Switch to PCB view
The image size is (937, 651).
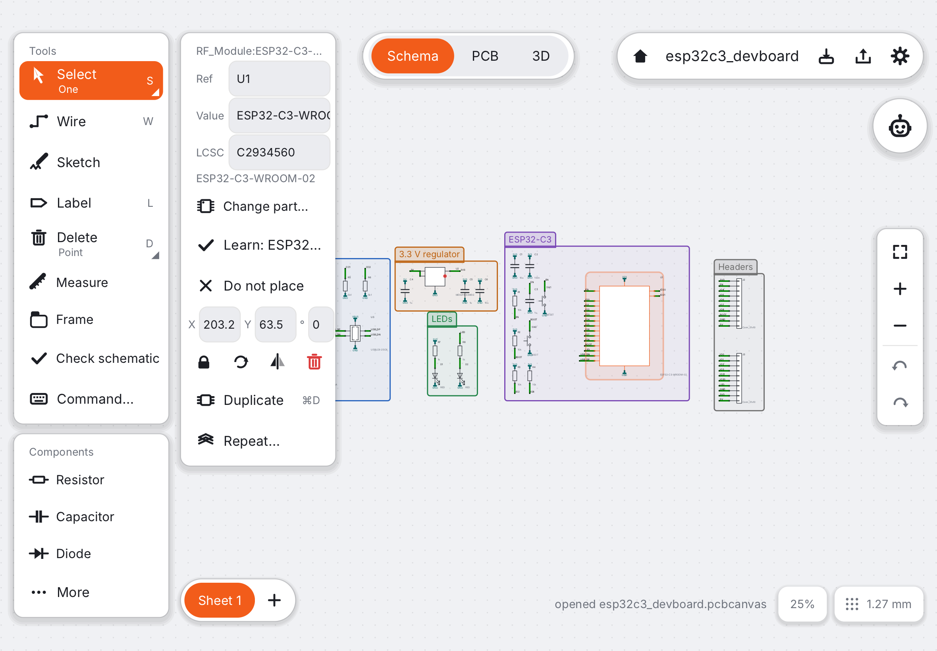pos(485,56)
